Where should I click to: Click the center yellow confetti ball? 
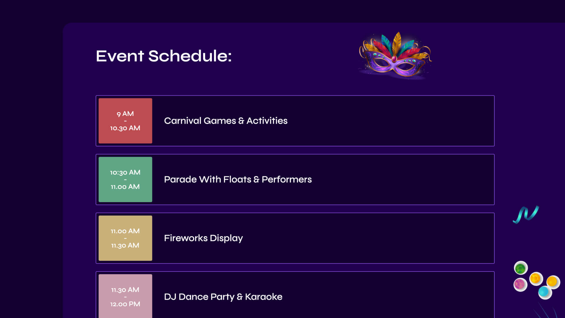click(x=536, y=279)
